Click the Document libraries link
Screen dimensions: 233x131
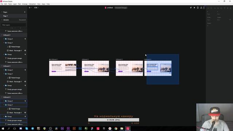click(x=22, y=20)
